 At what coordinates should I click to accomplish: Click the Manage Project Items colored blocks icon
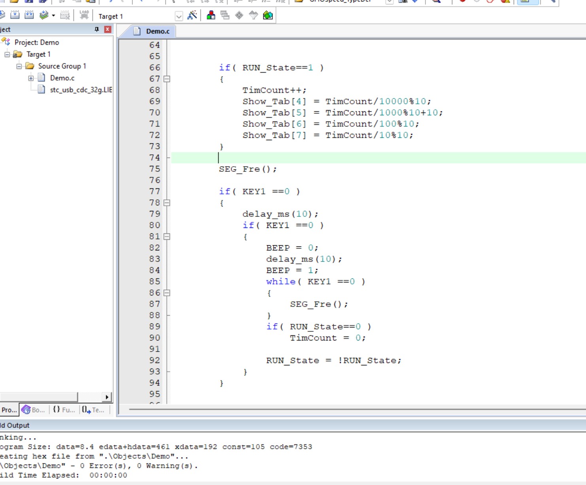point(211,15)
